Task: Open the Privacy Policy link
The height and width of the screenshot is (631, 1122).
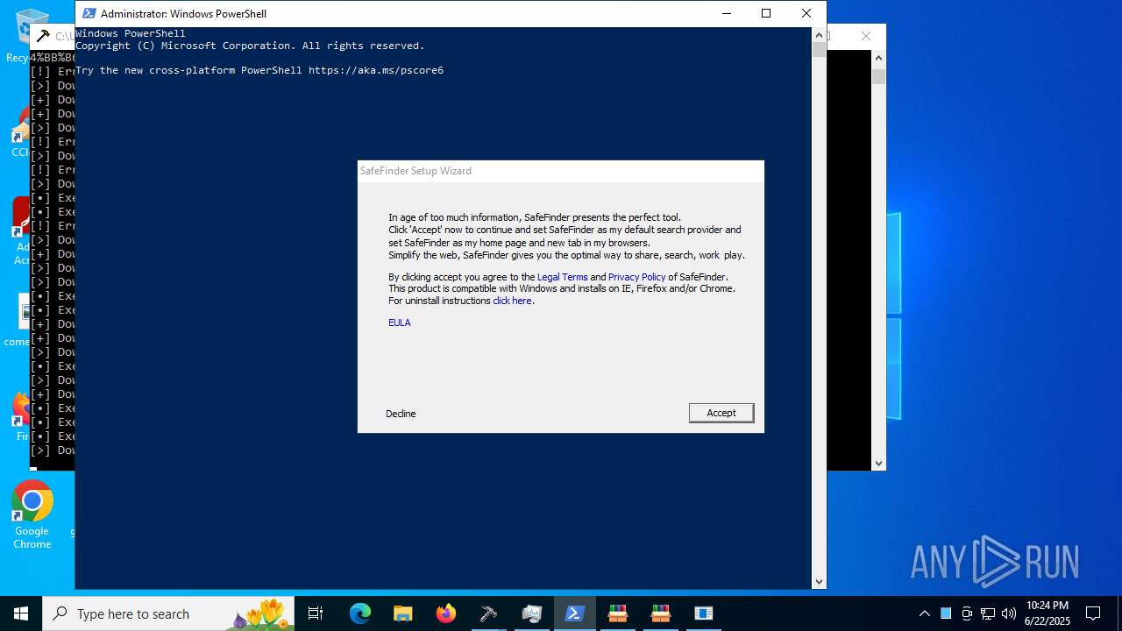Action: tap(636, 277)
